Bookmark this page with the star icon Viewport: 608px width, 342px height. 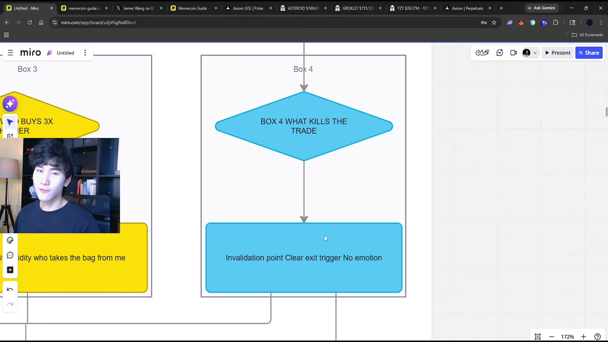(x=494, y=22)
